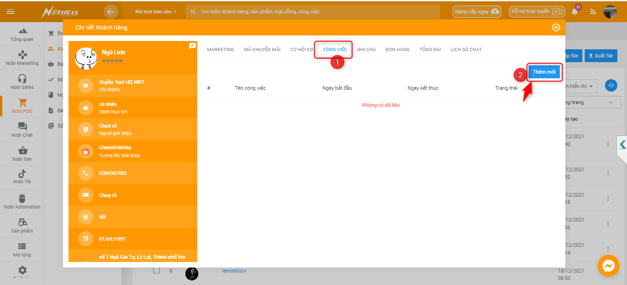Click the back arrow button in header
The image size is (627, 285).
point(111,12)
